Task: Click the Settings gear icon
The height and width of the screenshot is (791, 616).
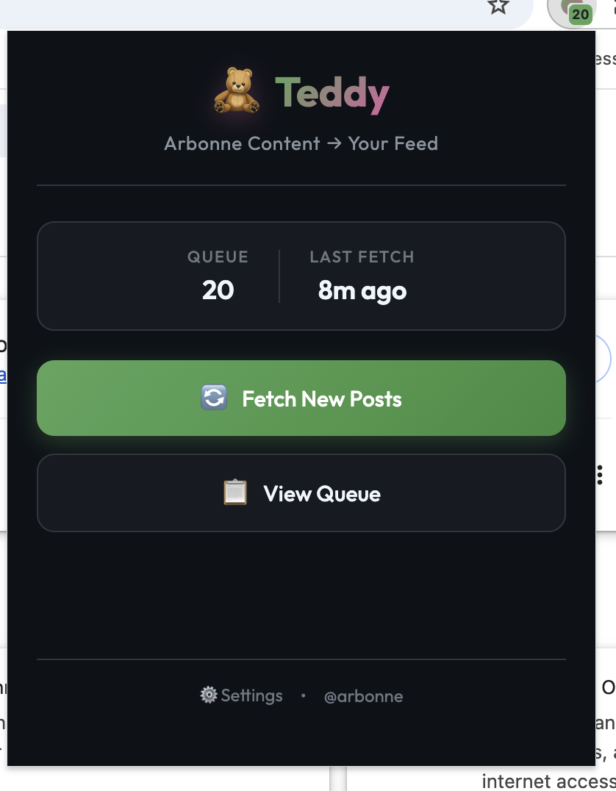Action: pyautogui.click(x=209, y=695)
